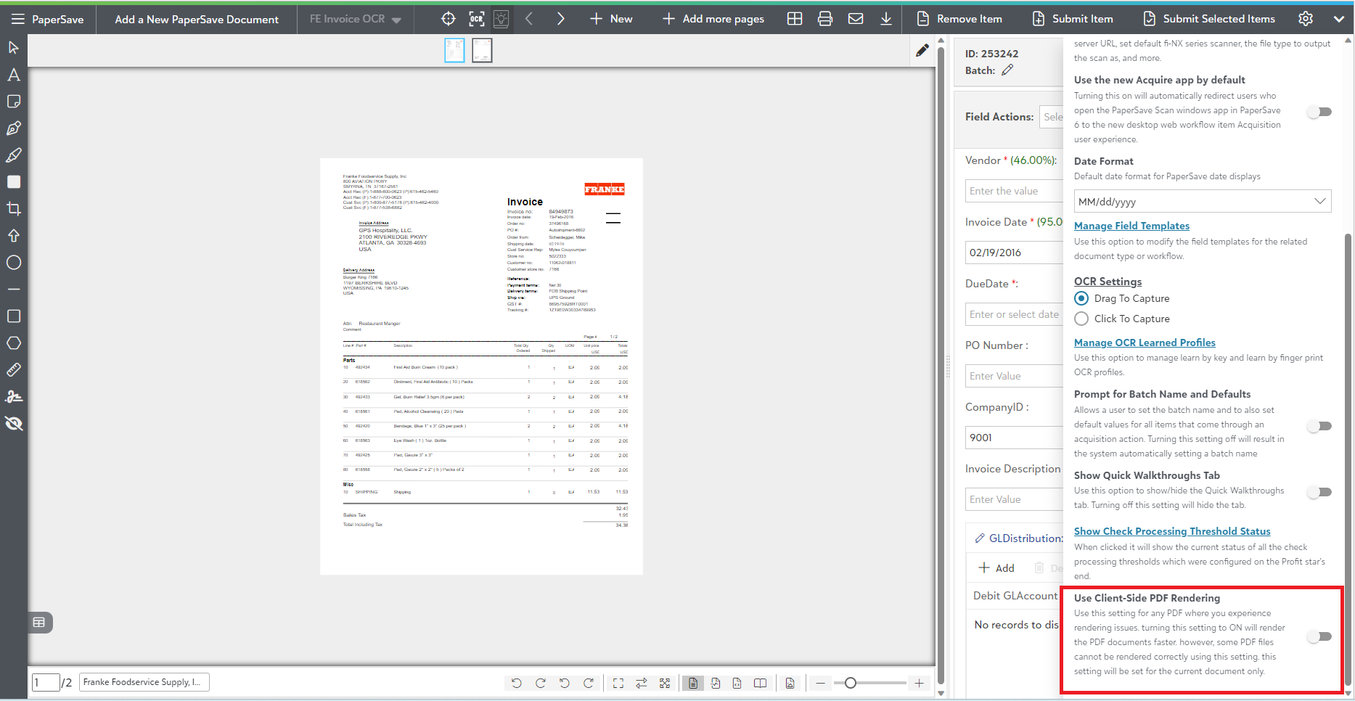Select the crop tool in left sidebar
The height and width of the screenshot is (701, 1355).
pyautogui.click(x=14, y=209)
